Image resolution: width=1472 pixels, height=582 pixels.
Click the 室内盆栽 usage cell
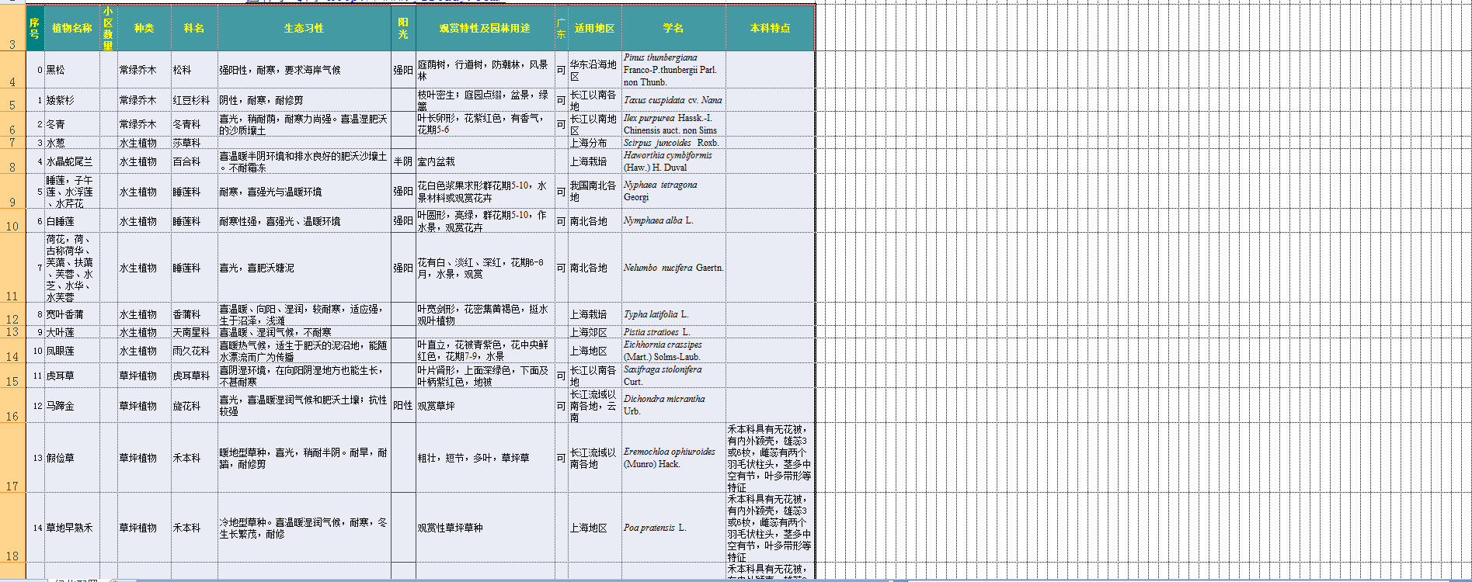(x=485, y=161)
